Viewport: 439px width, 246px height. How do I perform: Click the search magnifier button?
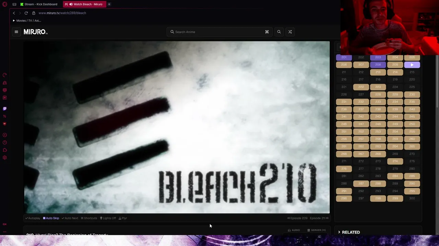click(x=279, y=32)
